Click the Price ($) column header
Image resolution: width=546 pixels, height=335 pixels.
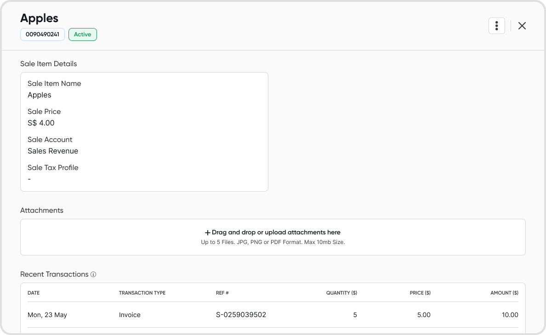(420, 293)
